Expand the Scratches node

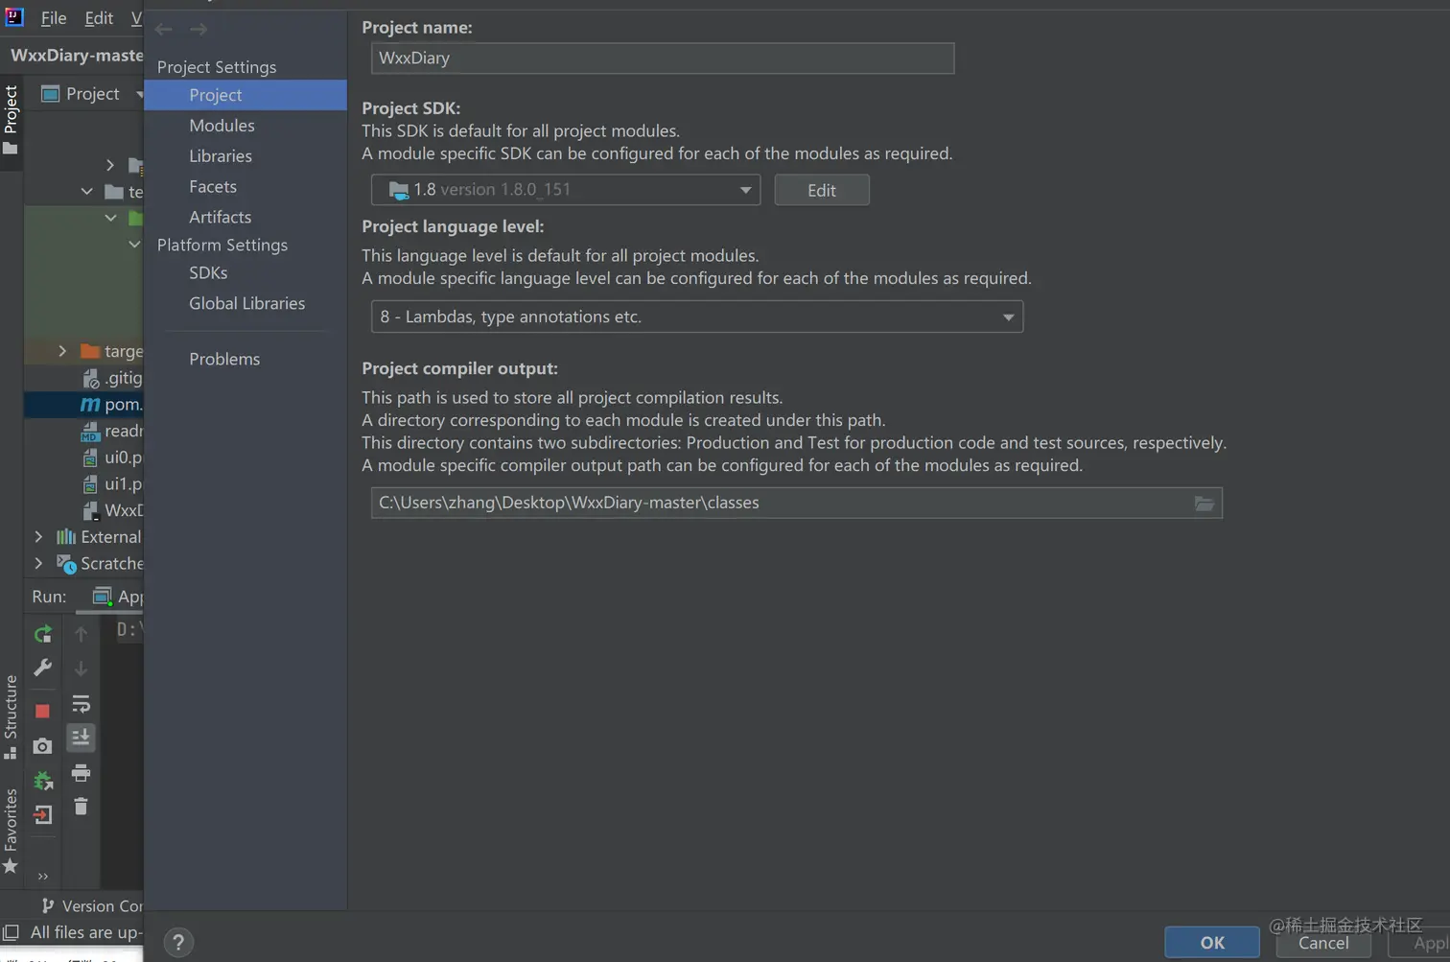[x=38, y=563]
